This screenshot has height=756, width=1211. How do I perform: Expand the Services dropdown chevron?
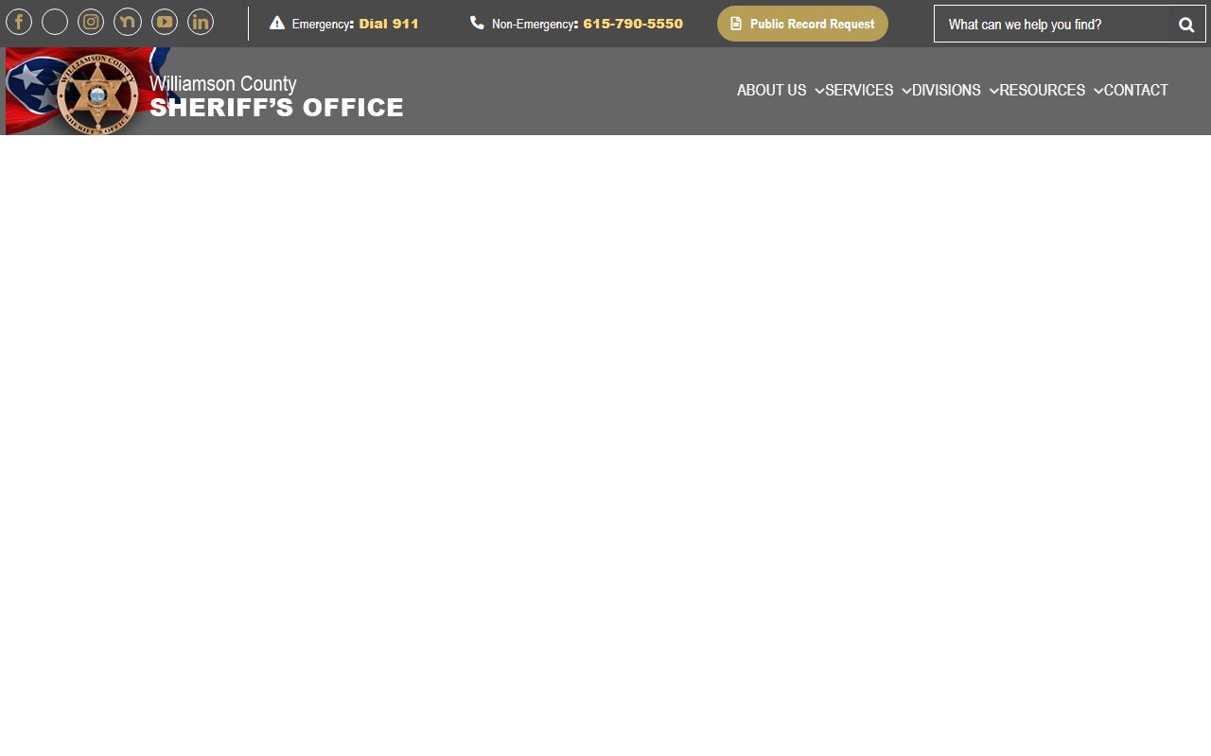tap(906, 91)
